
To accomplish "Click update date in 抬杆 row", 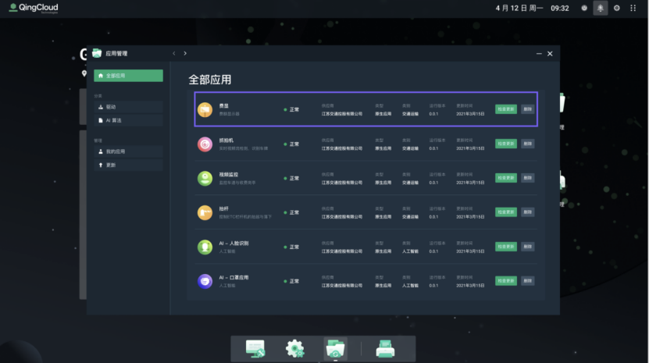I will pos(470,217).
